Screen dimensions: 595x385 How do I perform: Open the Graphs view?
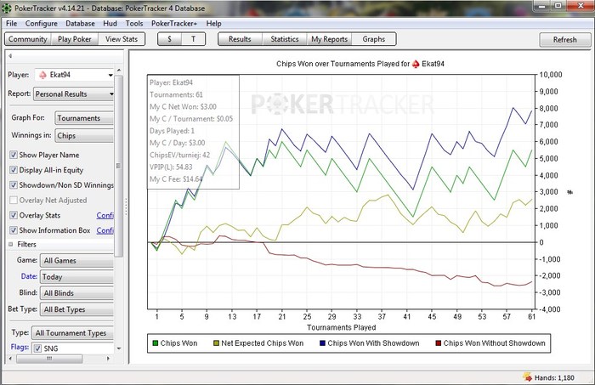pyautogui.click(x=374, y=39)
